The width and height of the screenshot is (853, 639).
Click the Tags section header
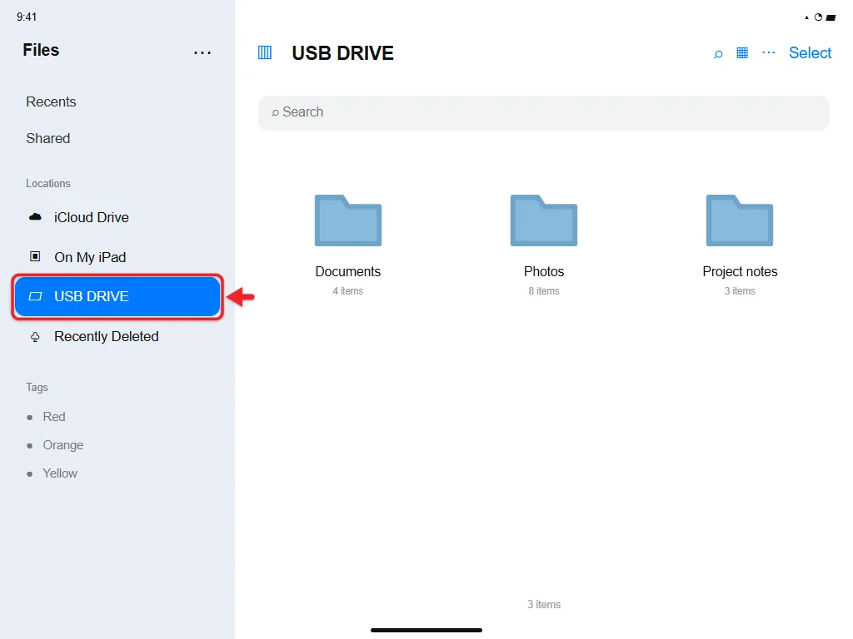point(37,388)
